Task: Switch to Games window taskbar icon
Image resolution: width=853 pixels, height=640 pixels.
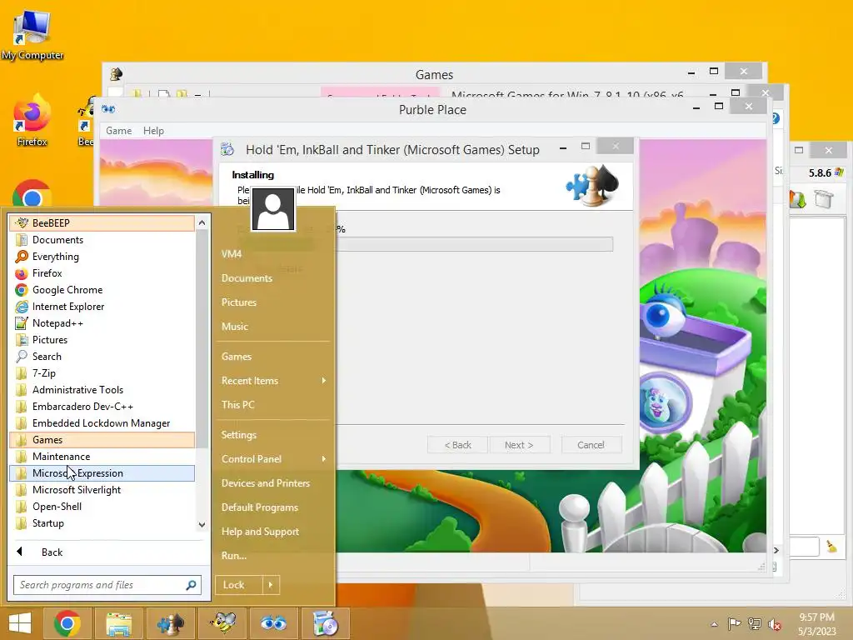Action: [x=170, y=623]
